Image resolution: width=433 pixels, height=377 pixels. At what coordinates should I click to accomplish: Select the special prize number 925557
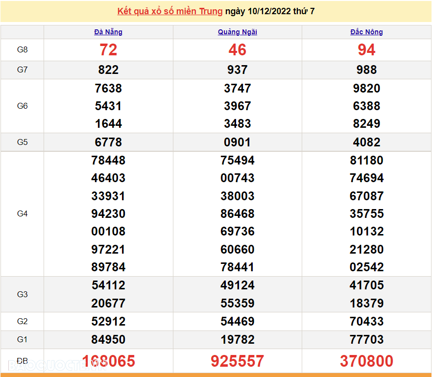(x=237, y=361)
